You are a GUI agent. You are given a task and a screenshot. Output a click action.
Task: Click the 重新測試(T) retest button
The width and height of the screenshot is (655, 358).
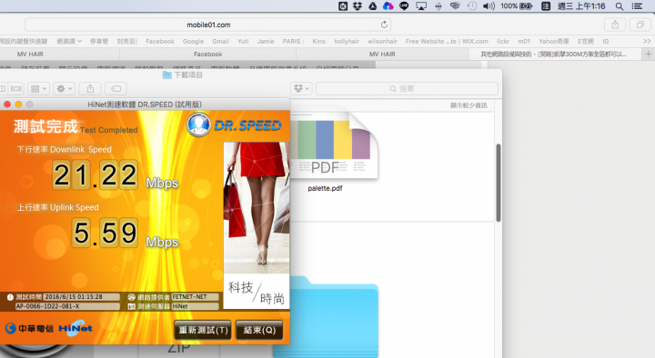coord(203,330)
